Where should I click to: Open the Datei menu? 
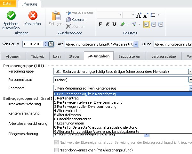pos(8,4)
